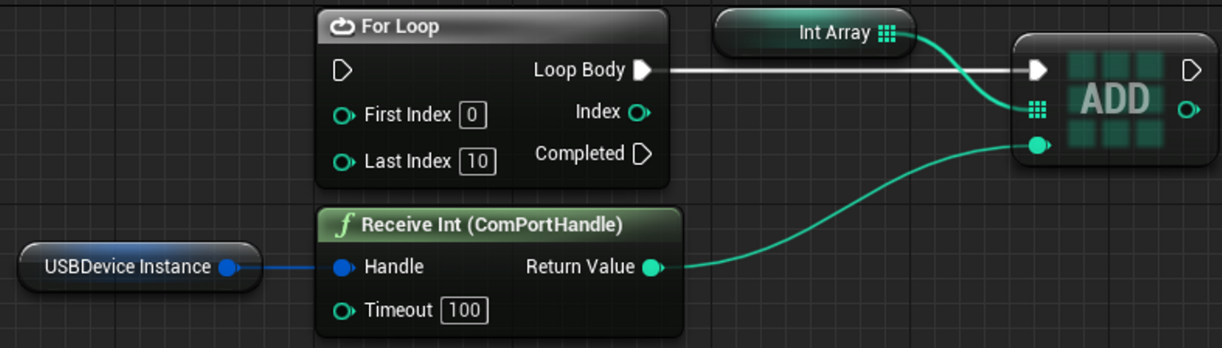Click the Completed execution pin
Image resolution: width=1222 pixels, height=348 pixels.
point(642,154)
